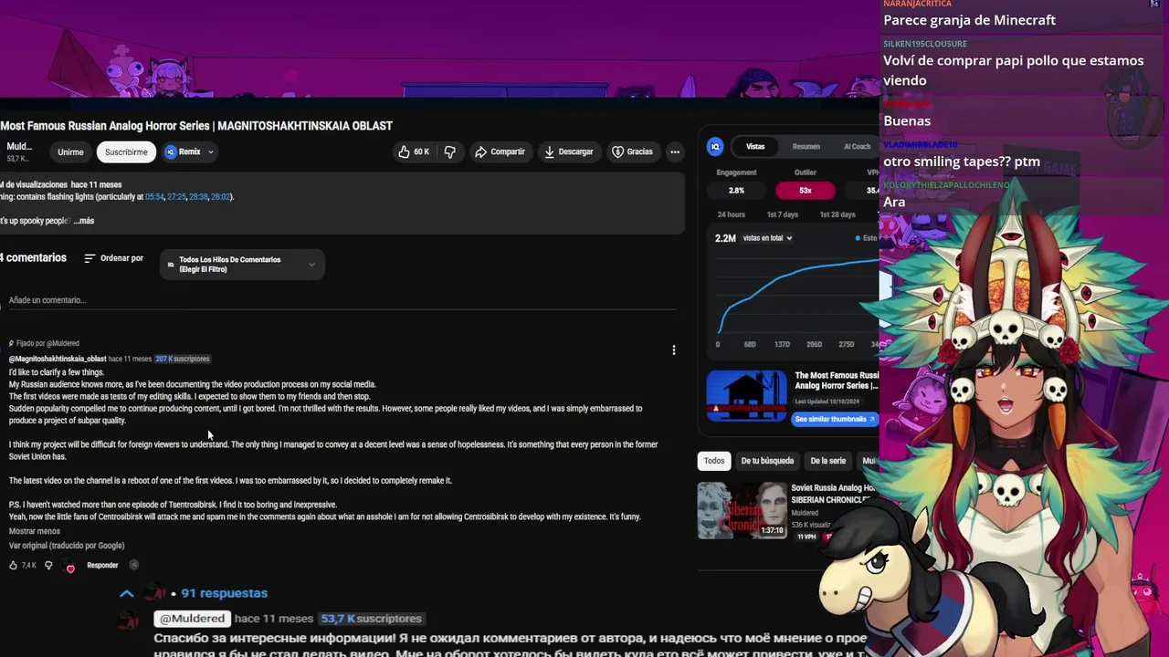Open the Remix dropdown arrow

(x=211, y=152)
